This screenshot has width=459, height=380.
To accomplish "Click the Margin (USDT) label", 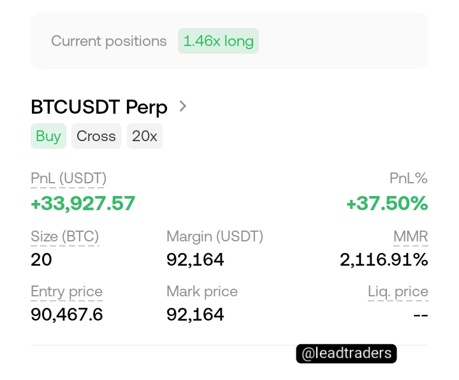I will (x=215, y=236).
